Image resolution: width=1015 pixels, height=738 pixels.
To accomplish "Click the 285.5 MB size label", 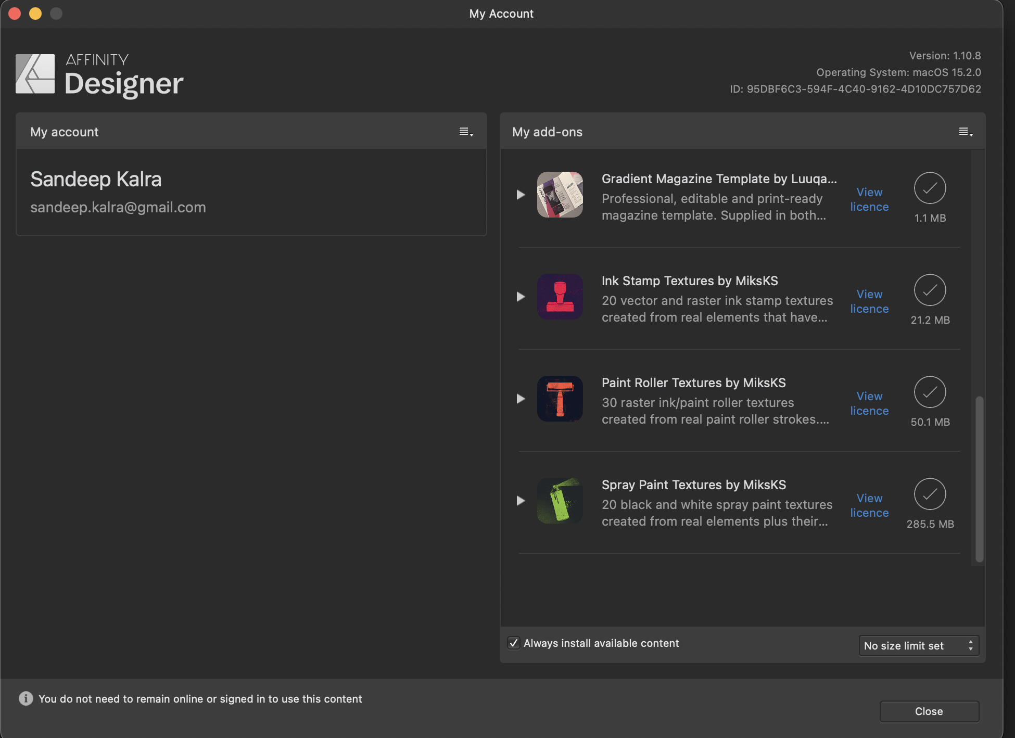I will 930,524.
